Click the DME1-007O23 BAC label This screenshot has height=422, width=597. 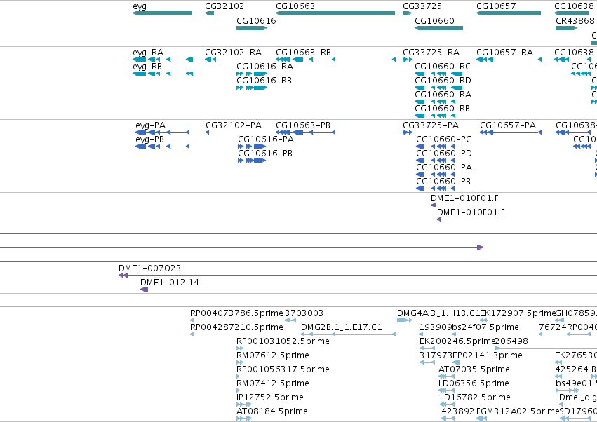point(149,268)
